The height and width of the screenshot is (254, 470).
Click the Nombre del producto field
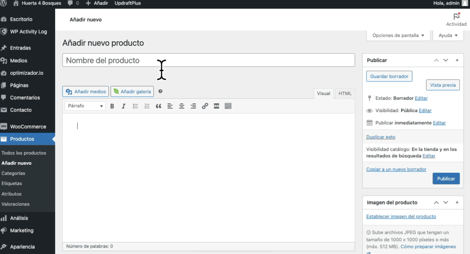[x=208, y=60]
